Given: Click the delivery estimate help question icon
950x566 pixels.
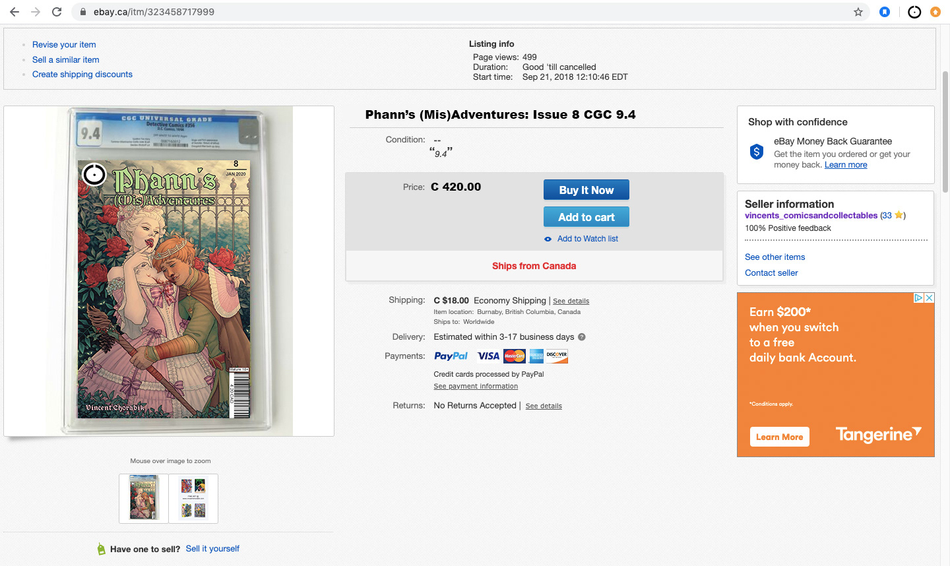Looking at the screenshot, I should pos(582,337).
